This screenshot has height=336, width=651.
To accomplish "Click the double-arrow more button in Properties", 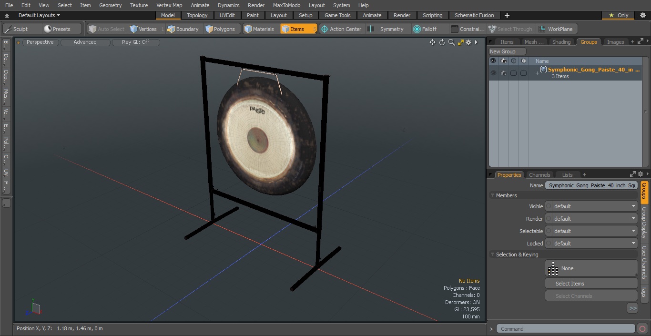I will pos(632,308).
